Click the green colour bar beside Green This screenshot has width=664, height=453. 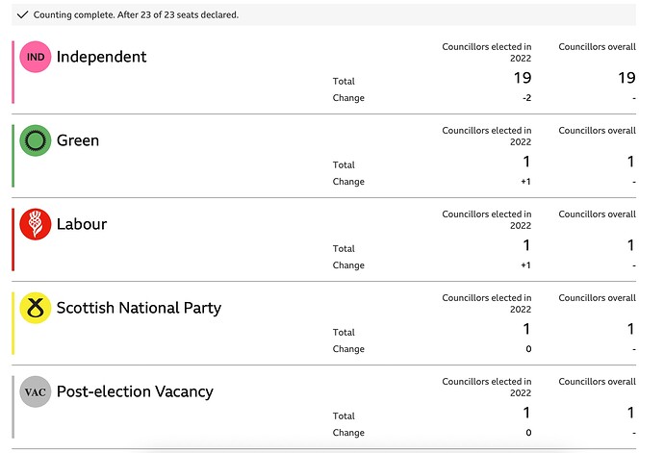tap(13, 156)
